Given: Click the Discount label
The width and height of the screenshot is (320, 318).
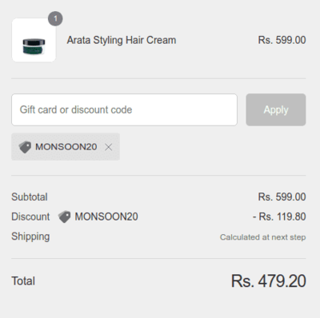Looking at the screenshot, I should coord(30,217).
